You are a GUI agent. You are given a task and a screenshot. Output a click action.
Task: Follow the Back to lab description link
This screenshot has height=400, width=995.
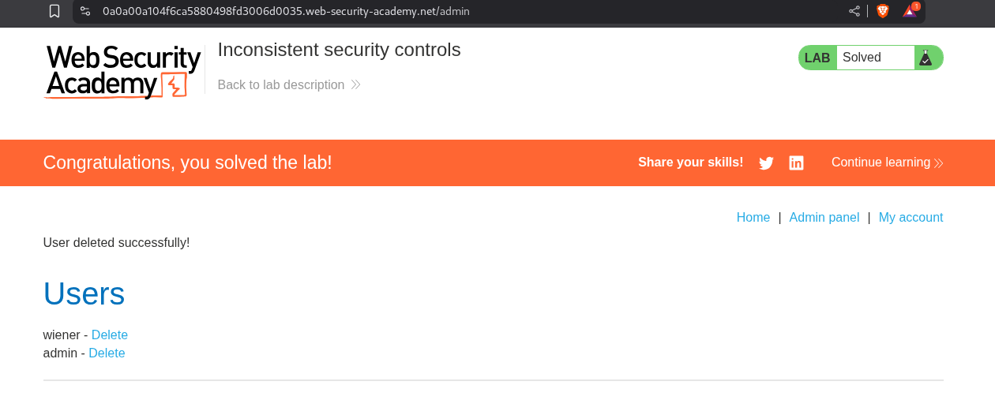click(280, 84)
